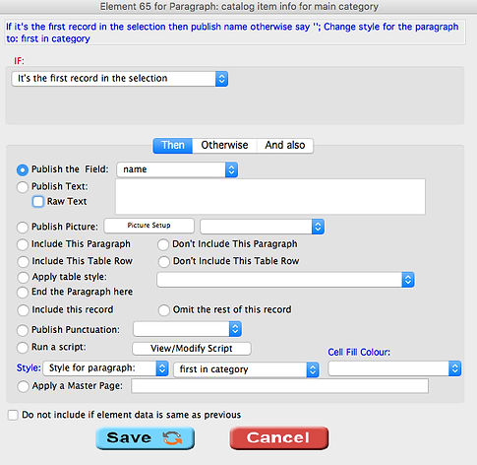Image resolution: width=477 pixels, height=465 pixels.
Task: Click inside the Publish Text area
Action: tap(270, 197)
